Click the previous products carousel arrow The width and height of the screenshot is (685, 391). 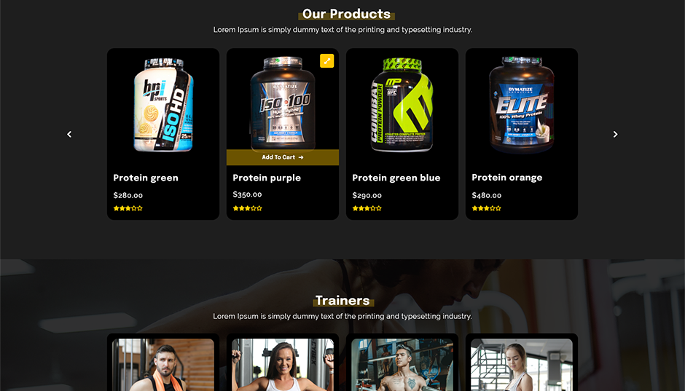tap(69, 135)
